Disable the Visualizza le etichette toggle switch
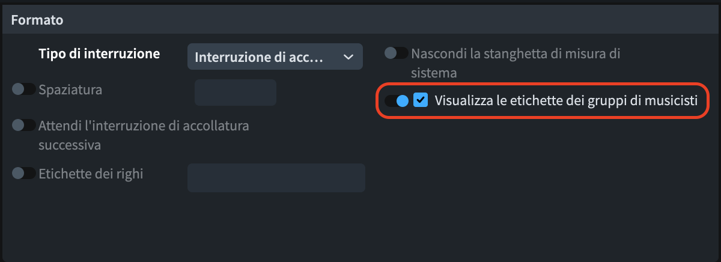Viewport: 721px width, 262px height. tap(397, 101)
